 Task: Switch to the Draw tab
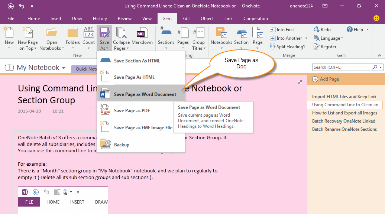pos(77,19)
